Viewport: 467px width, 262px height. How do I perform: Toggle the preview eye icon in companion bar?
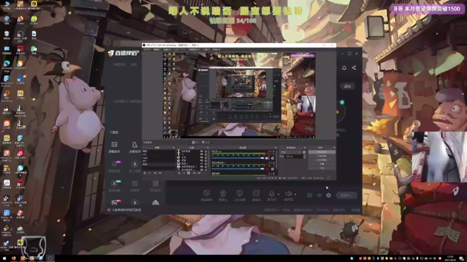coord(319,195)
